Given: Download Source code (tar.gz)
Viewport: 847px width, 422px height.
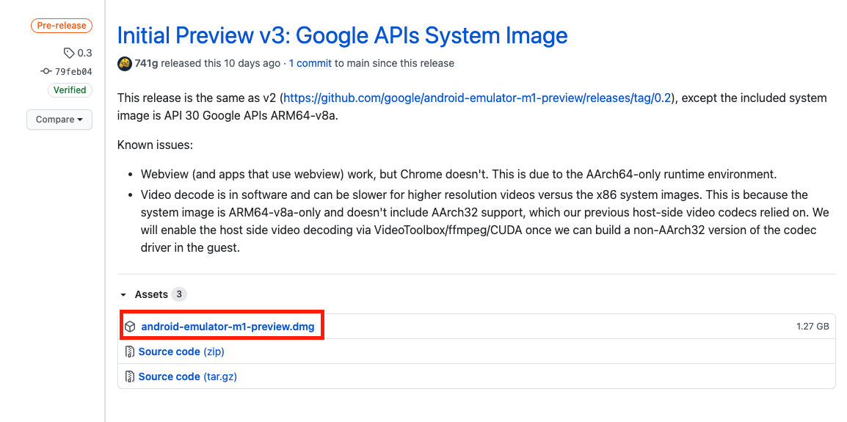Looking at the screenshot, I should [x=187, y=376].
